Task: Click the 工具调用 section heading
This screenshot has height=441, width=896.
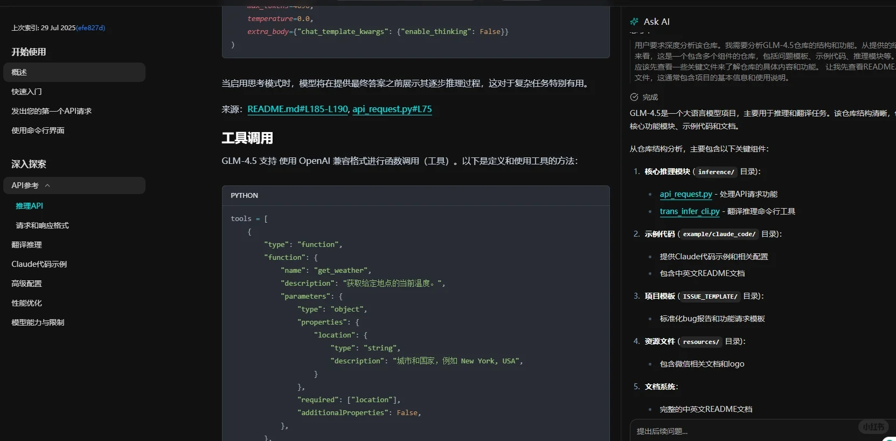Action: pyautogui.click(x=247, y=138)
